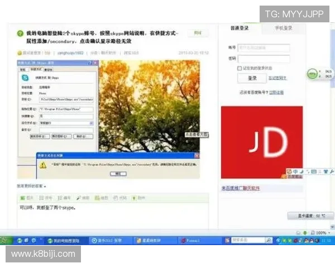This screenshot has height=268, width=335.
Task: Click the first quick launch browser icon
Action: coord(20,241)
